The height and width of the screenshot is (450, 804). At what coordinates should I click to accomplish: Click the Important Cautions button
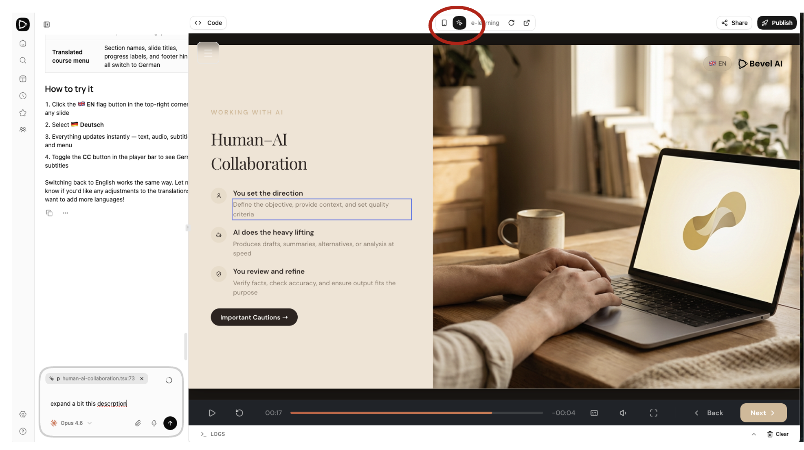point(254,317)
